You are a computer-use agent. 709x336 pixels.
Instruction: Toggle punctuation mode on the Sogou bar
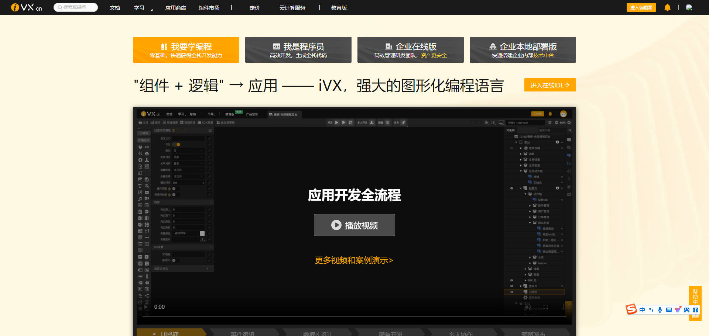[x=651, y=310]
